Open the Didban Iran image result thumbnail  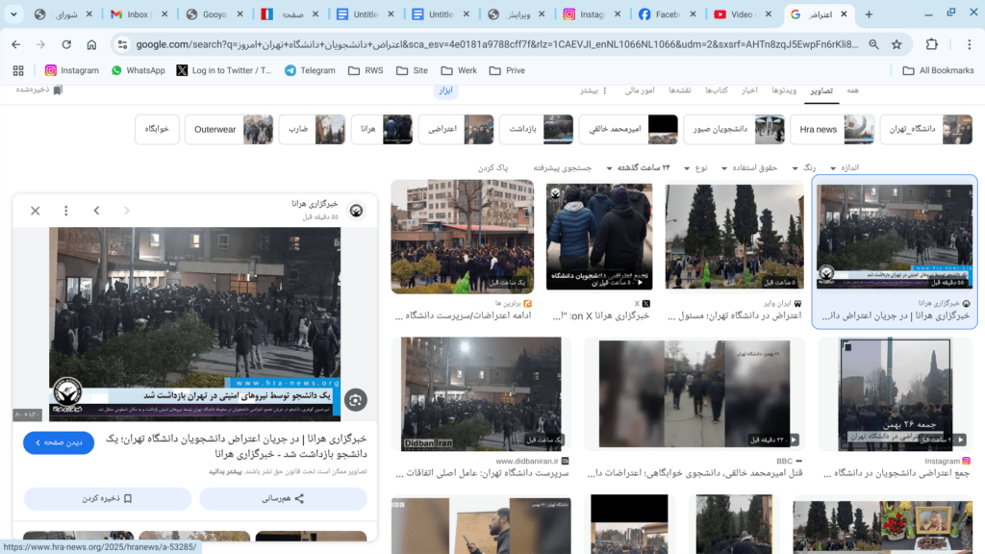481,393
